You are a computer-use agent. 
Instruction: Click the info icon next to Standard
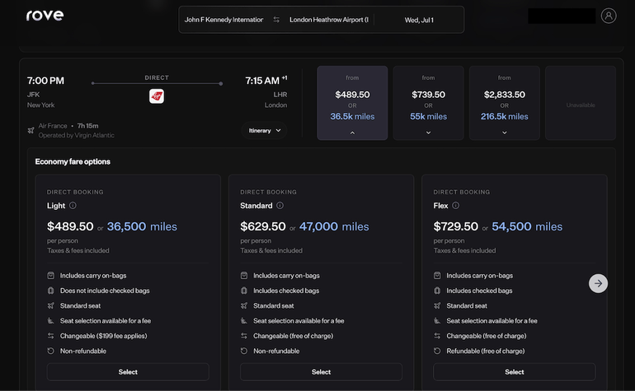click(280, 206)
